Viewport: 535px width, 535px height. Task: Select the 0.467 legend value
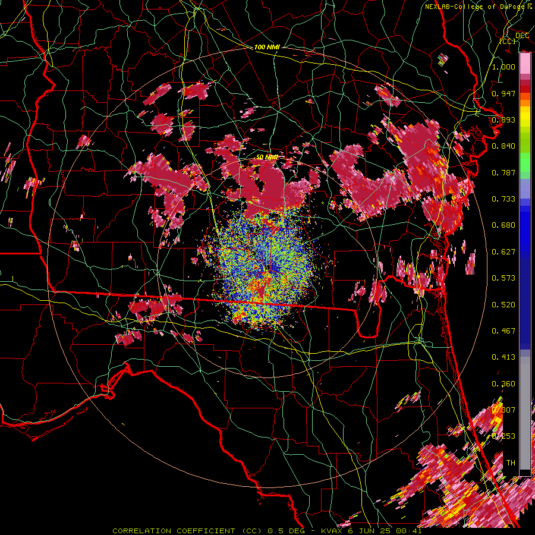pyautogui.click(x=503, y=331)
